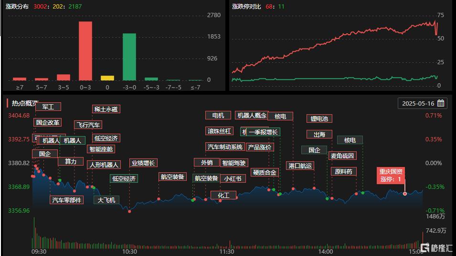Select the 麦角硫因 tag
This screenshot has width=456, height=256.
(342, 156)
